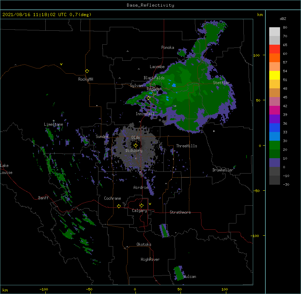Click the Lake Louise label at left edge

point(6,169)
